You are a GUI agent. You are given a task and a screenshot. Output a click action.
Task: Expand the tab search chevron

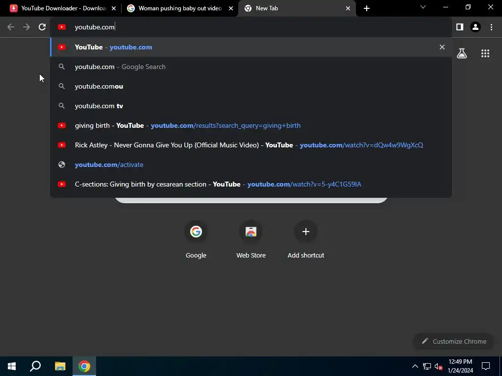pos(423,7)
